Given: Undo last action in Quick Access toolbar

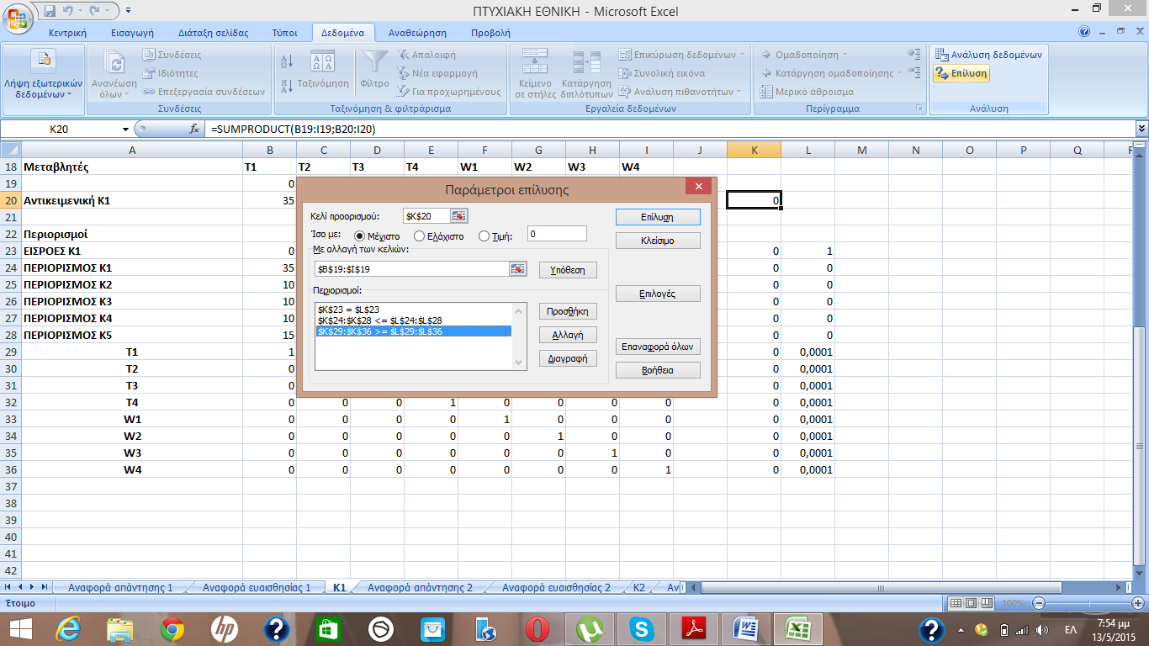Looking at the screenshot, I should (69, 11).
